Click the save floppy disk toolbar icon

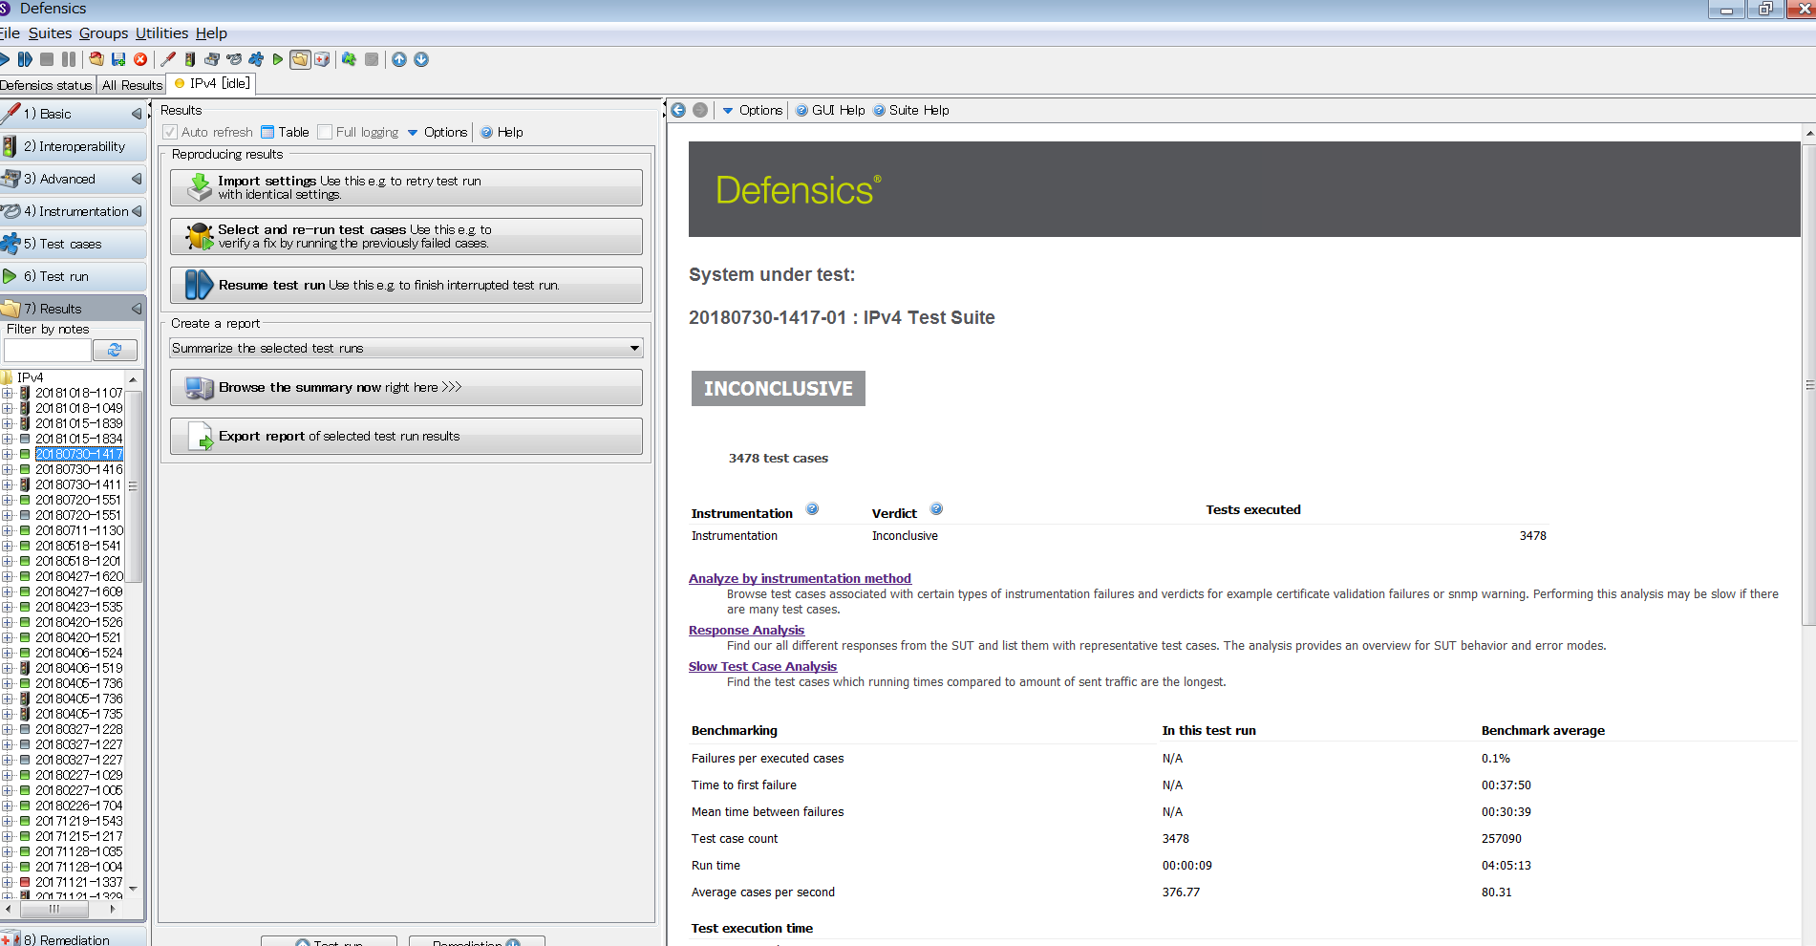pyautogui.click(x=118, y=59)
